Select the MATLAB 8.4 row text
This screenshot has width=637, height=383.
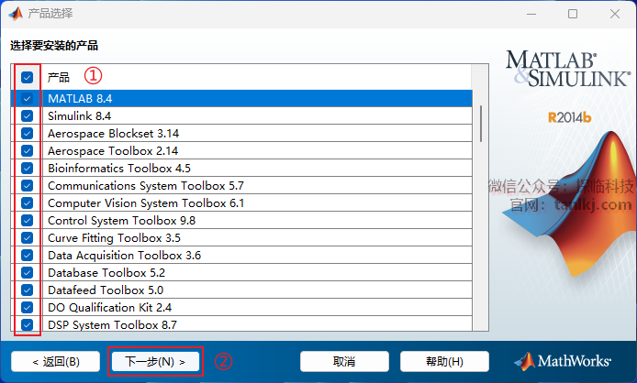pos(80,99)
